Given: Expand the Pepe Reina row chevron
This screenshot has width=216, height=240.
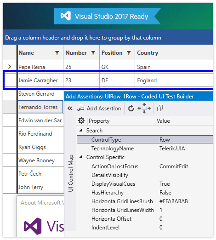Looking at the screenshot, I should pyautogui.click(x=10, y=67).
